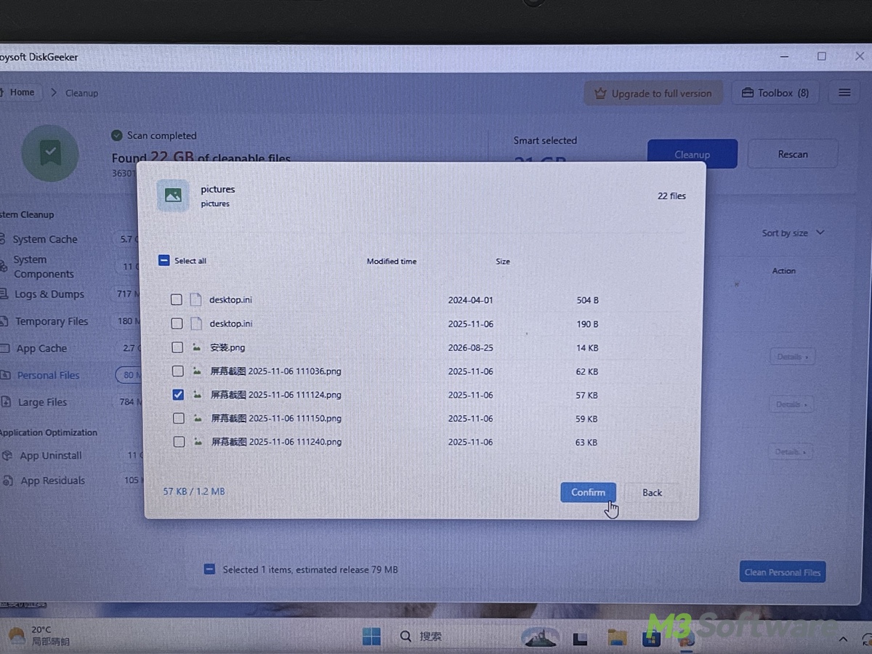Click the Large Files sidebar icon
This screenshot has height=654, width=872.
coord(6,402)
